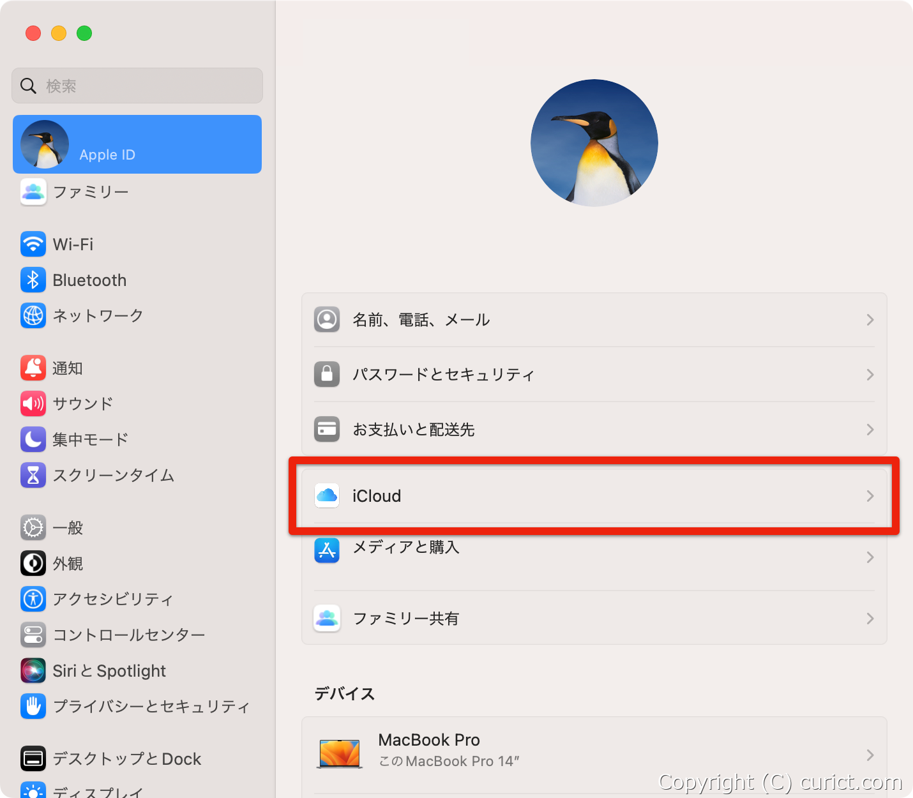
Task: Focus the 検索 search field
Action: point(137,86)
